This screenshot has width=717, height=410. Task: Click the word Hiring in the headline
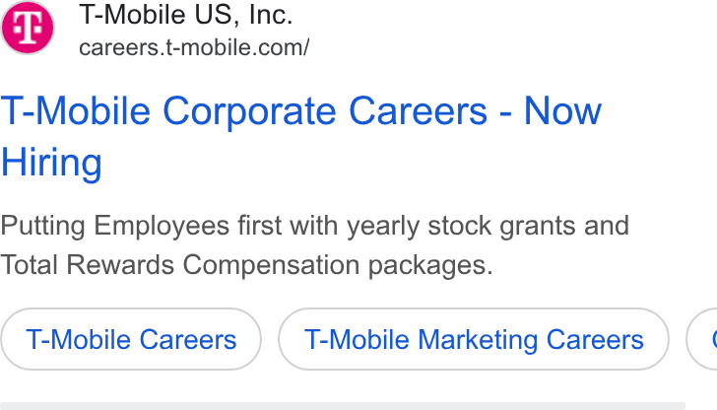coord(51,163)
